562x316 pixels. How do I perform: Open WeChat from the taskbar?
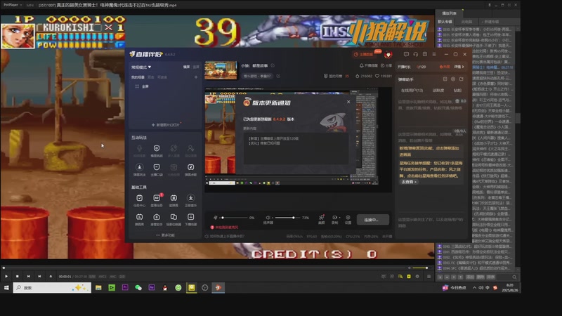click(138, 288)
